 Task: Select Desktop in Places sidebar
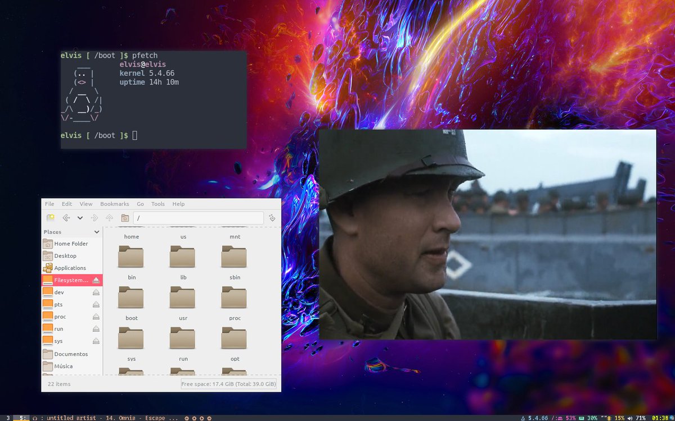point(72,256)
